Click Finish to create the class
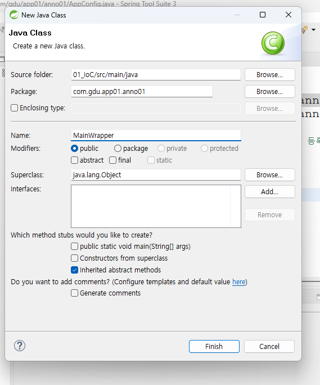This screenshot has width=320, height=385. [x=214, y=347]
